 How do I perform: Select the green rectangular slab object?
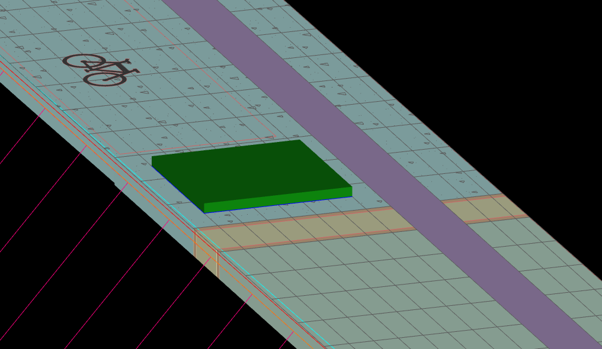(x=252, y=176)
